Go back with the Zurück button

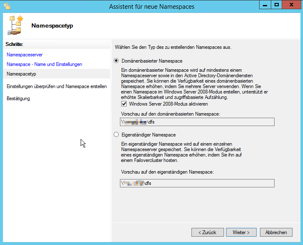(x=207, y=232)
